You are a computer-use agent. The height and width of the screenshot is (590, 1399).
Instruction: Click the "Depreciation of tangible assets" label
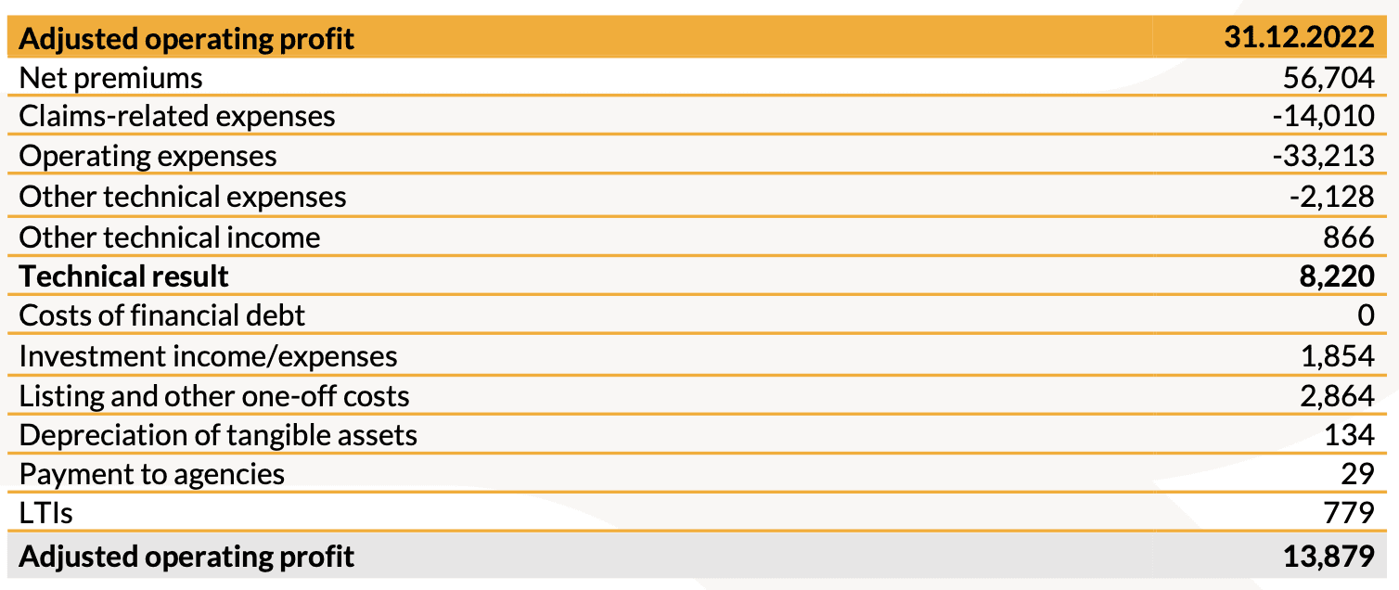coord(218,435)
